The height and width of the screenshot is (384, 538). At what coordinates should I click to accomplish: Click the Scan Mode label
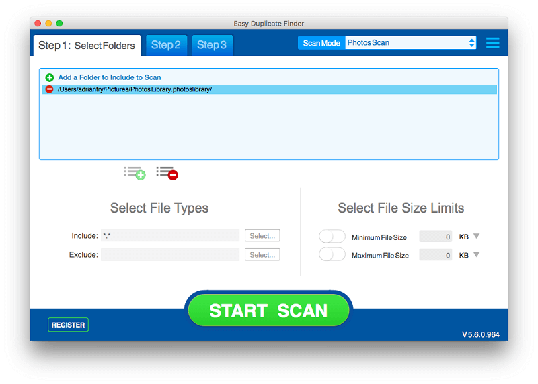pyautogui.click(x=321, y=43)
